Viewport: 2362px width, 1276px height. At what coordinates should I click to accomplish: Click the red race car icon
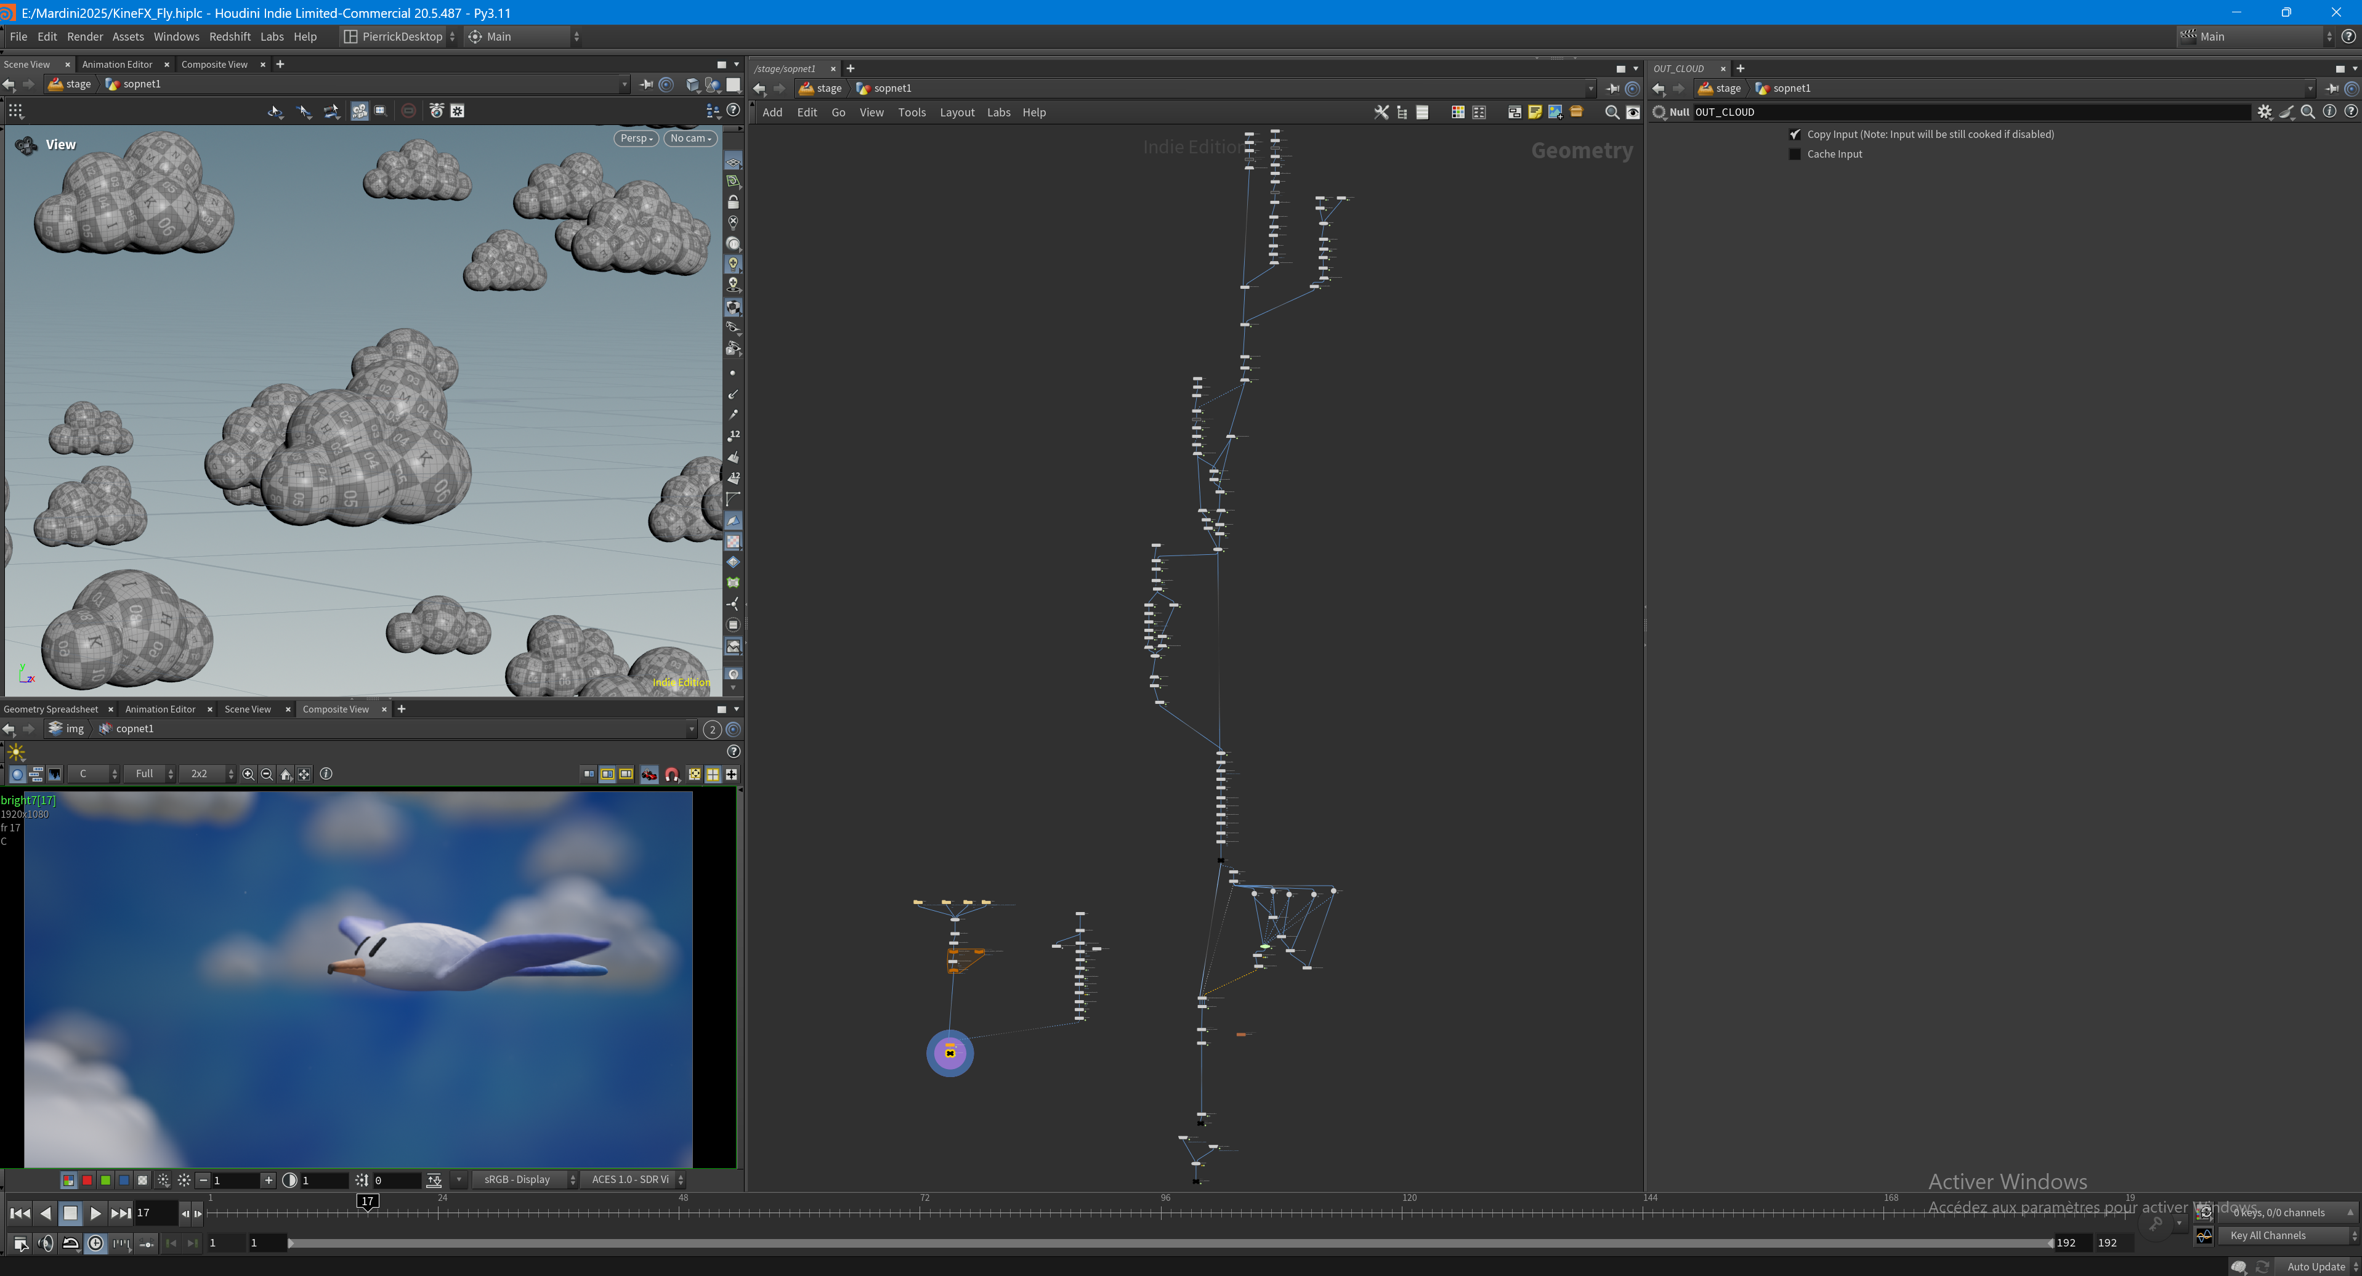tap(649, 775)
